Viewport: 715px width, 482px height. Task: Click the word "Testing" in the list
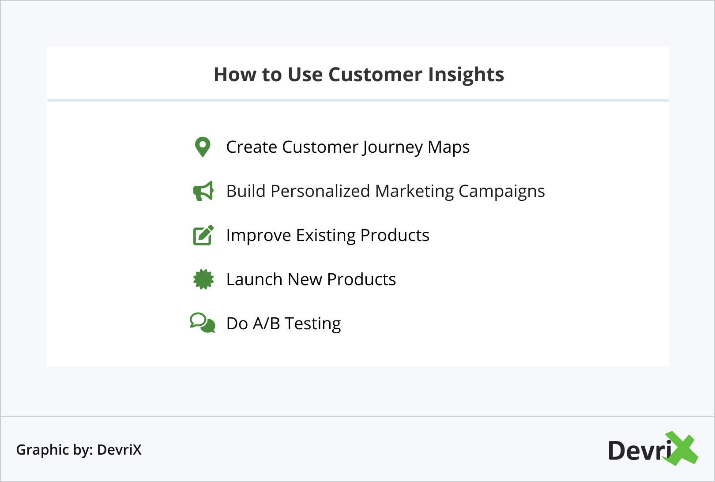click(312, 324)
